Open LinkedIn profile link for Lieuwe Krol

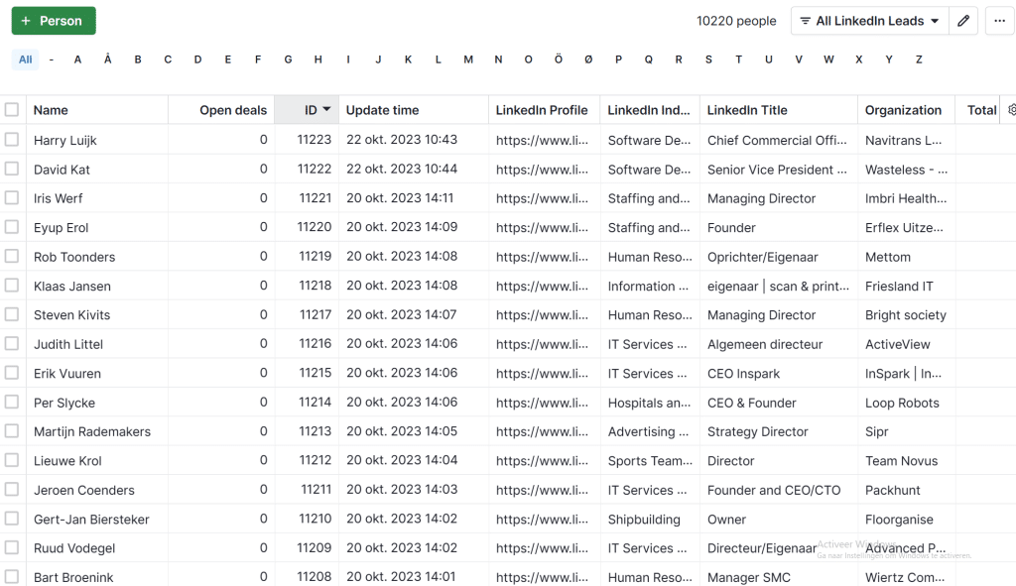point(542,461)
